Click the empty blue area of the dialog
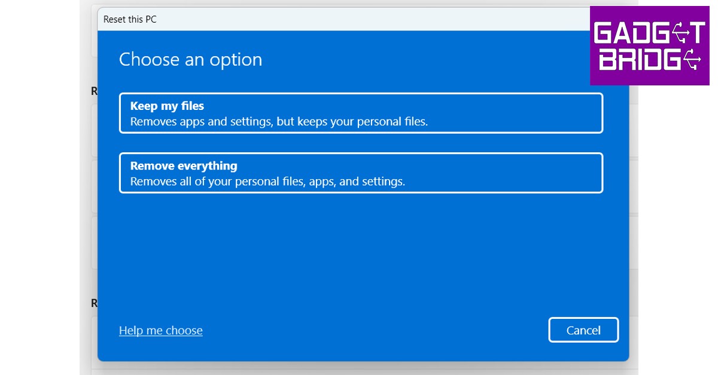Viewport: 718px width, 375px height. point(359,257)
